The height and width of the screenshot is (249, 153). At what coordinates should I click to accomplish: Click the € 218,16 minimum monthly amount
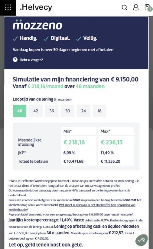click(74, 142)
